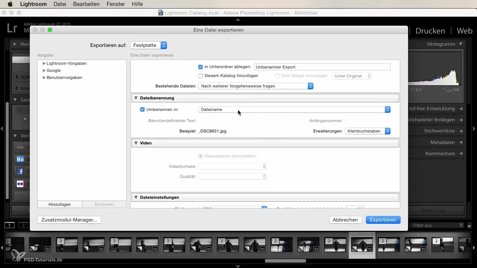The width and height of the screenshot is (477, 268).
Task: Hide the left panel group arrow
Action: pos(2,129)
